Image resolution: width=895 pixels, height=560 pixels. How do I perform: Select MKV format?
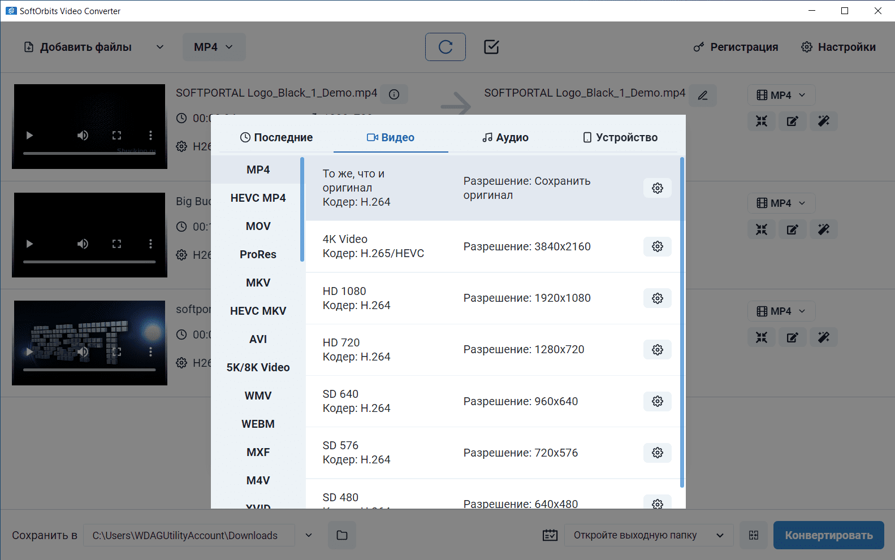coord(258,283)
